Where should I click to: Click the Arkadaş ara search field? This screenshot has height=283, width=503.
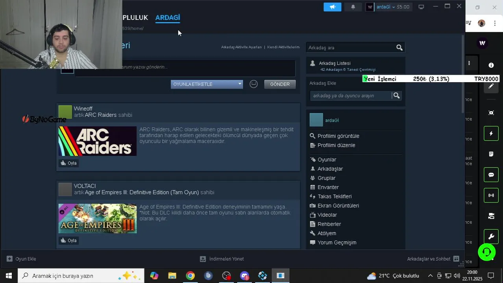tap(350, 48)
